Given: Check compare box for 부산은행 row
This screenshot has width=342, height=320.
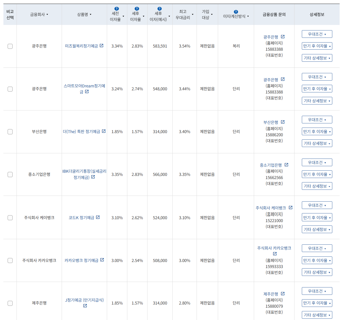Looking at the screenshot, I should pyautogui.click(x=10, y=132).
